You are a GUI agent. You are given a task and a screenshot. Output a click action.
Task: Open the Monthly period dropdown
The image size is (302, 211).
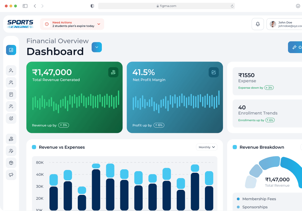[207, 147]
